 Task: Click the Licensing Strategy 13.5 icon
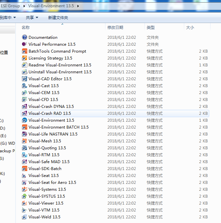[x=24, y=58]
